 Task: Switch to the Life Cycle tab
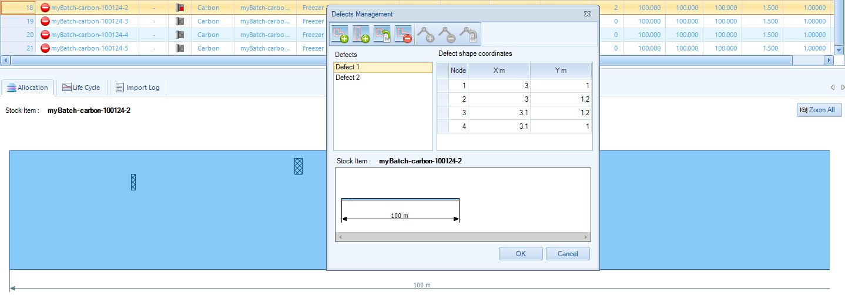(x=81, y=88)
